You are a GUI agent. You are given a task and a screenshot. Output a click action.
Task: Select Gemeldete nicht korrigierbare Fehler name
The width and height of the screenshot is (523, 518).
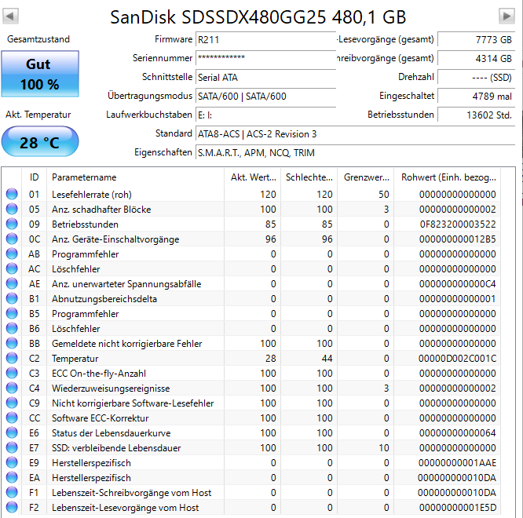click(126, 344)
